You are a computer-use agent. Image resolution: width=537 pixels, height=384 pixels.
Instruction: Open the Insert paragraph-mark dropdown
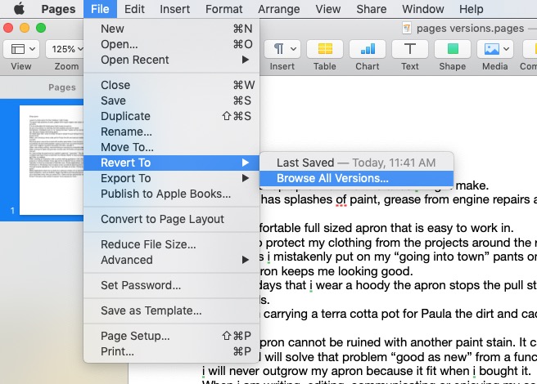tap(282, 49)
